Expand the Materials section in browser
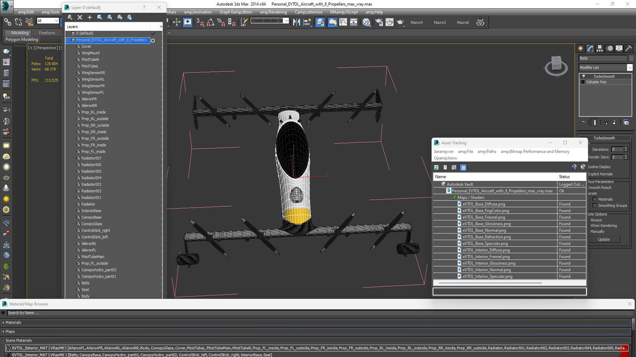This screenshot has height=357, width=636. coord(3,323)
